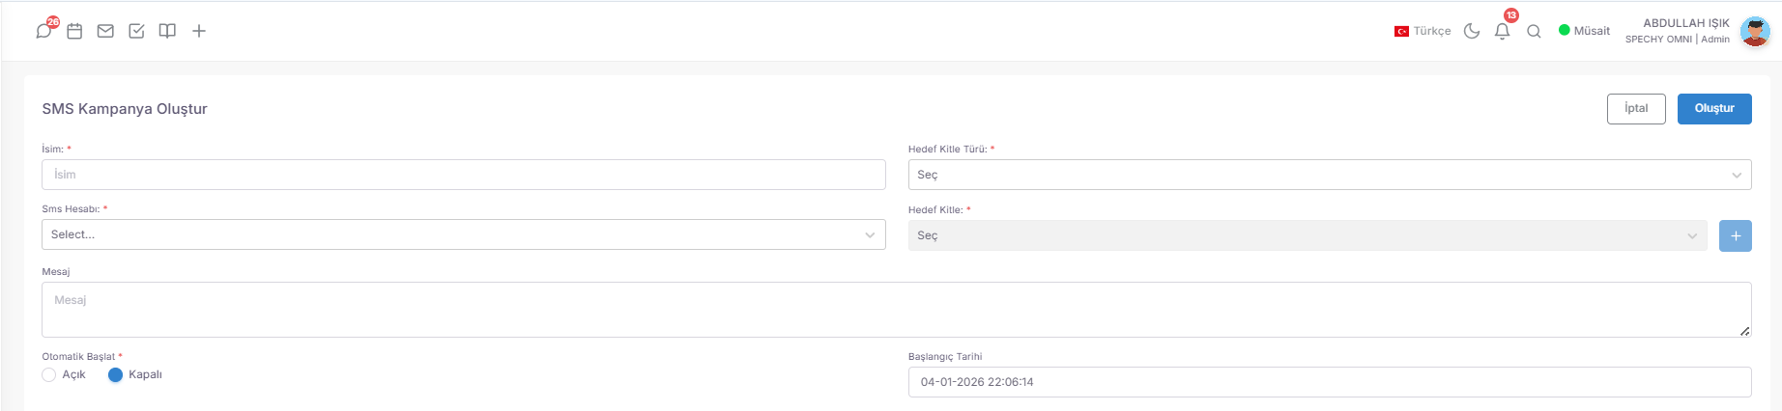Open the calendar icon

[x=74, y=31]
